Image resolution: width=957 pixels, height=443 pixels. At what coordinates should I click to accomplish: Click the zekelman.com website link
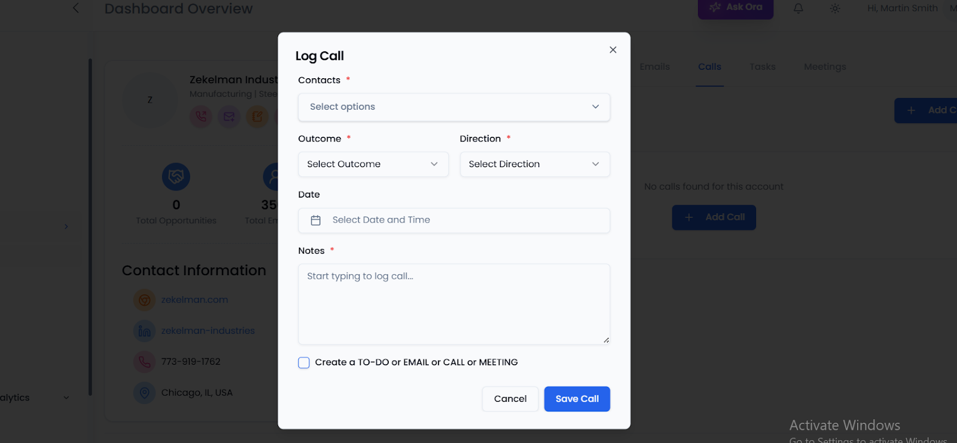click(x=194, y=300)
